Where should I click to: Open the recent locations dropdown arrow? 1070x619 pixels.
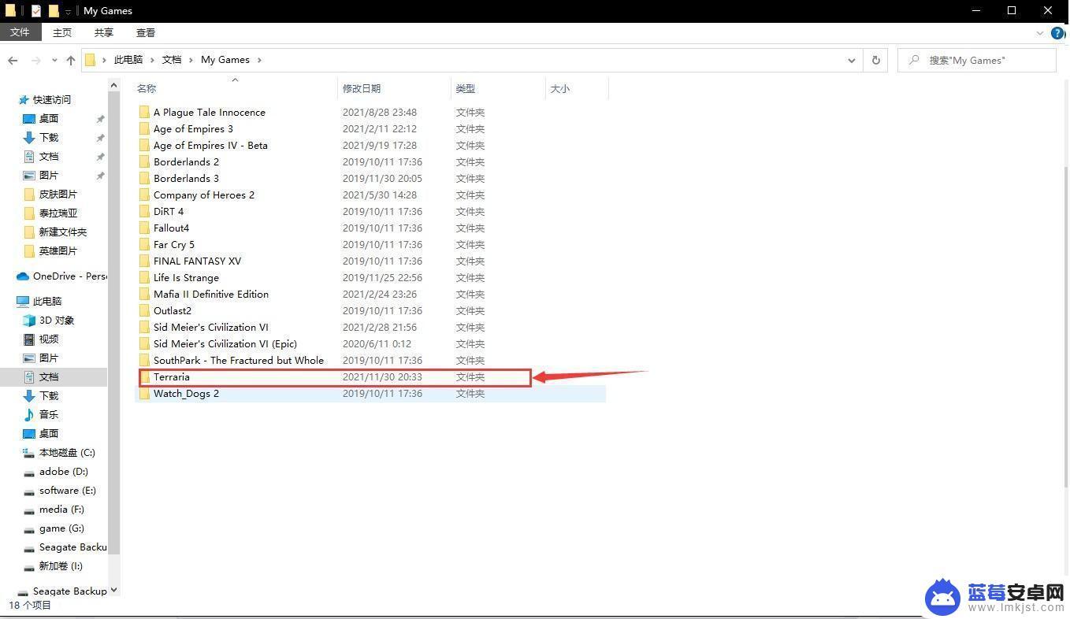click(x=54, y=60)
